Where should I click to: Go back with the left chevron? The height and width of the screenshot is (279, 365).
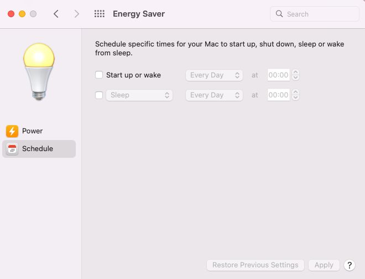tap(56, 14)
